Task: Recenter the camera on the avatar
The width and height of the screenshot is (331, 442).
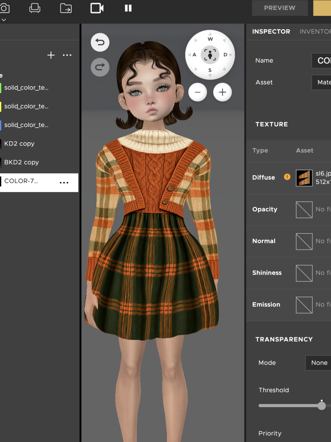Action: coord(210,55)
